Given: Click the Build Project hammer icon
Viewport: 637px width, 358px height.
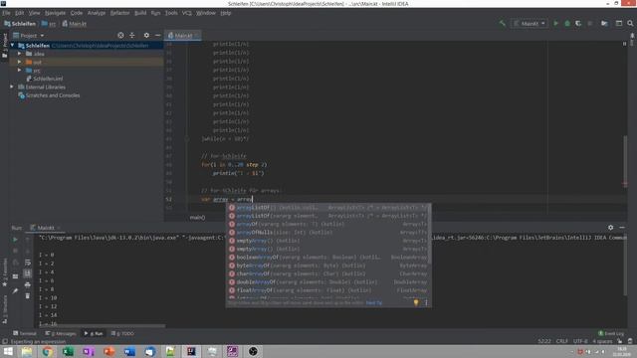Looking at the screenshot, I should 502,24.
